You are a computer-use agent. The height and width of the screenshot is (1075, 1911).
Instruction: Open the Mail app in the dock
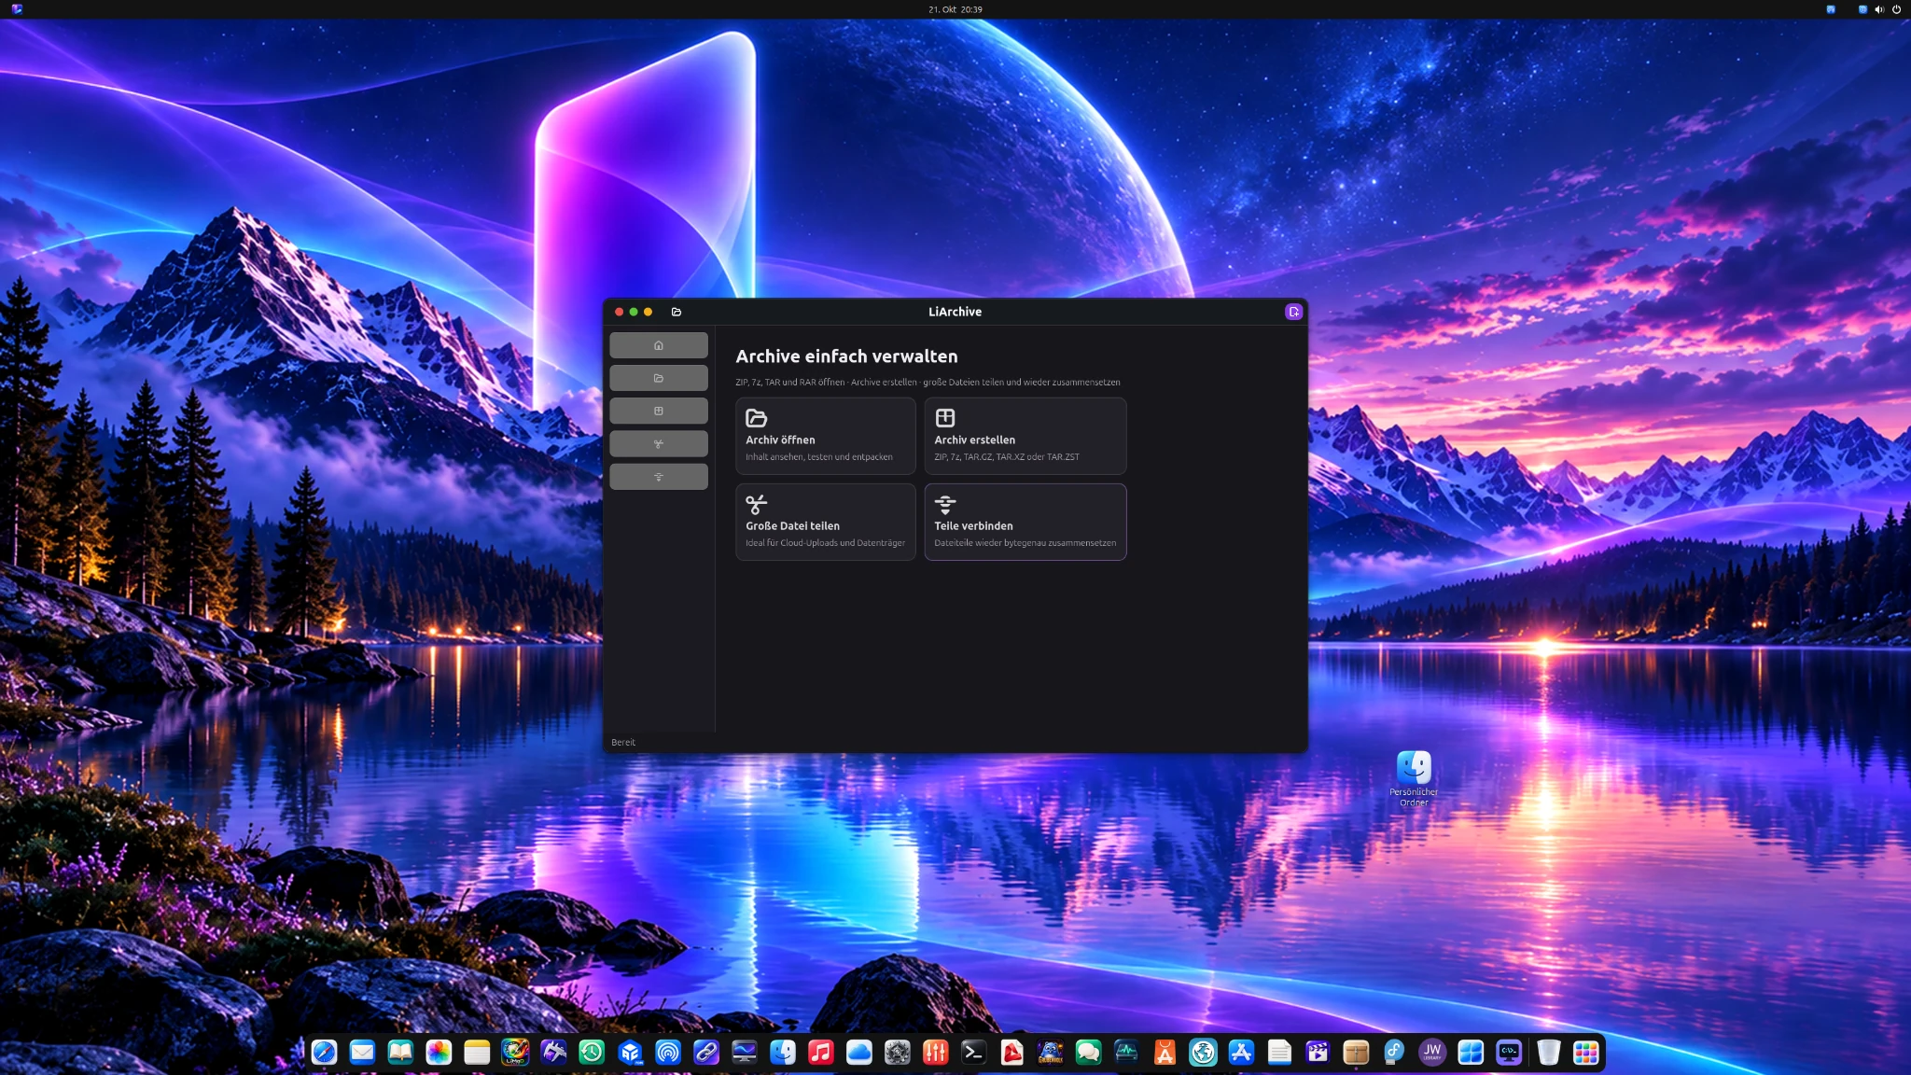[x=362, y=1053]
